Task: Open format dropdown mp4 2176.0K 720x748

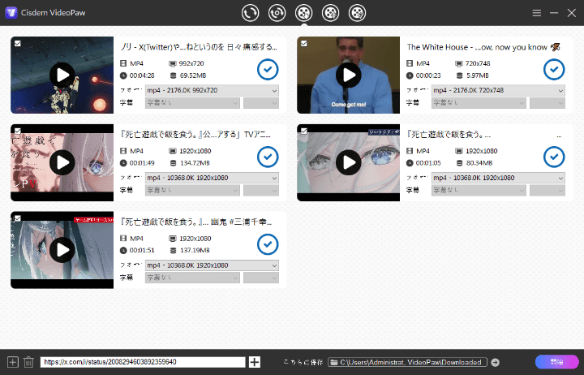Action: click(497, 90)
